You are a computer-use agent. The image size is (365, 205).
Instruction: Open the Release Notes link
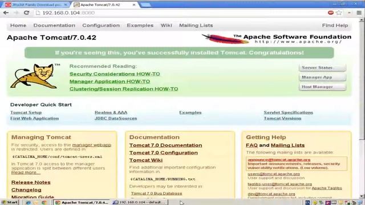[x=31, y=182]
